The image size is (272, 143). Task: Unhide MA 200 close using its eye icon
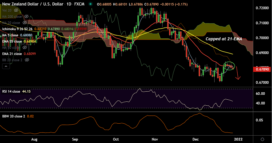26,17
